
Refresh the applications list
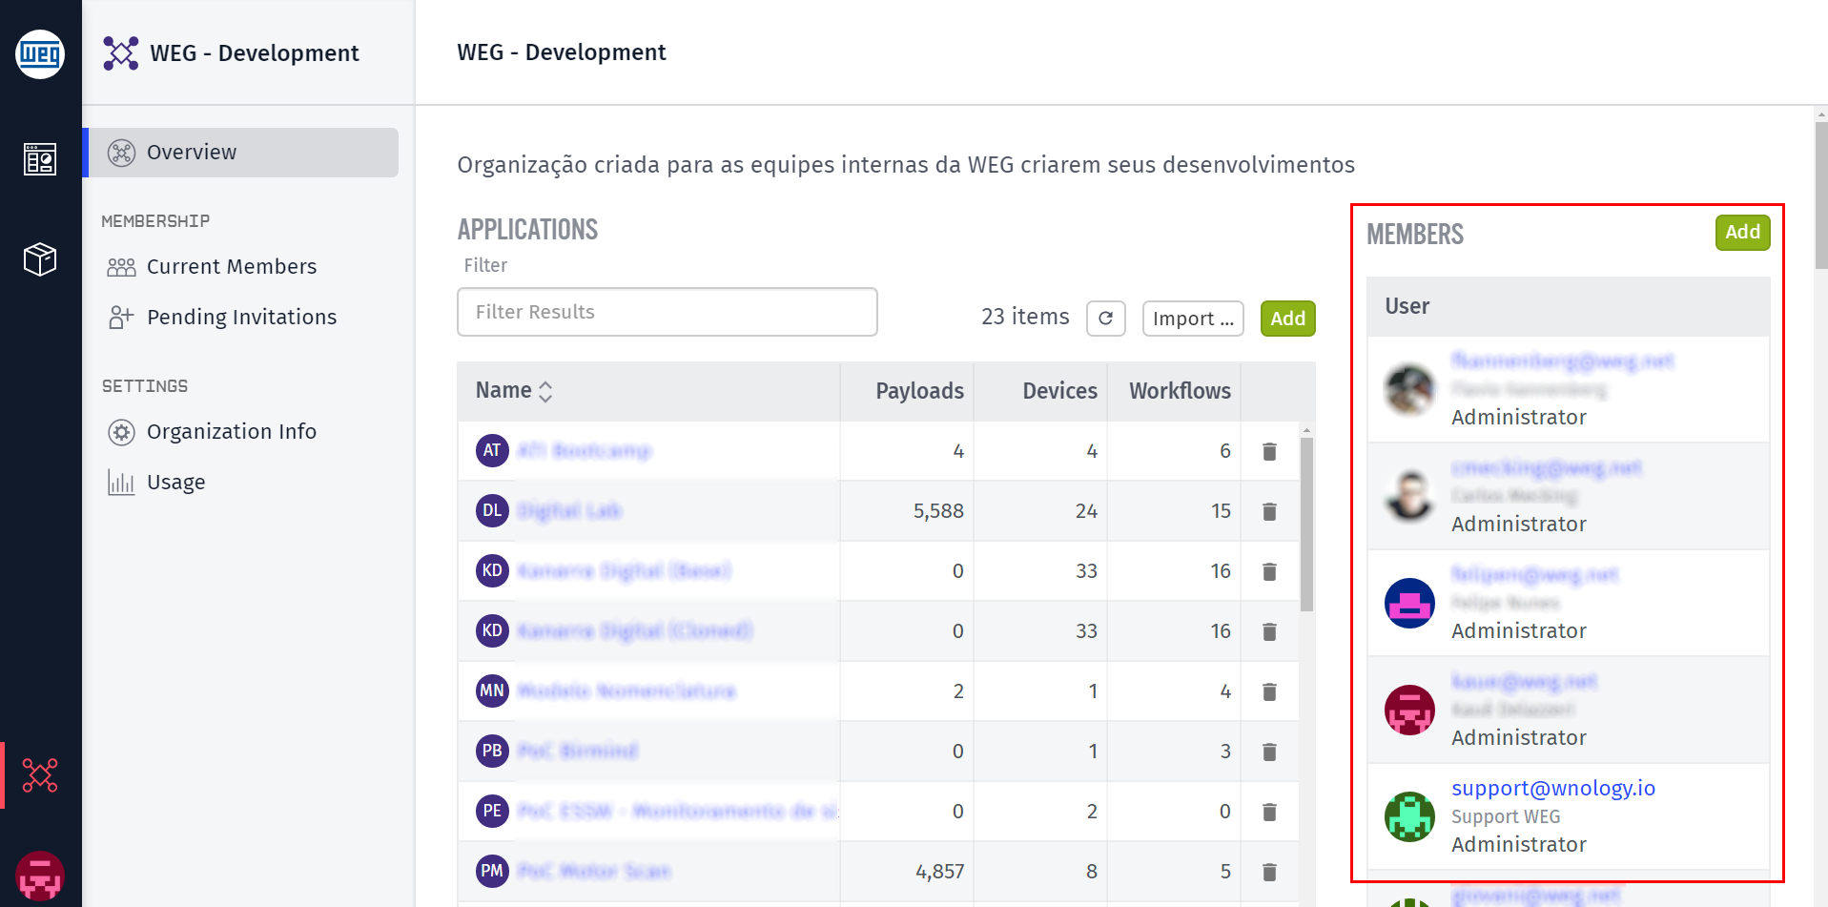1106,319
